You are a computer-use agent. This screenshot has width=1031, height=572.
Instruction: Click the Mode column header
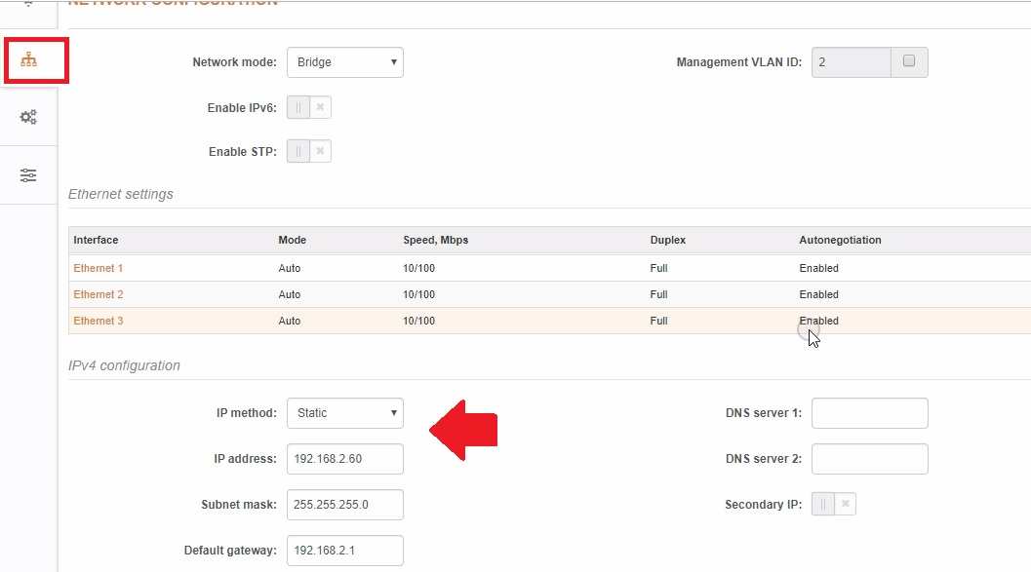[292, 240]
